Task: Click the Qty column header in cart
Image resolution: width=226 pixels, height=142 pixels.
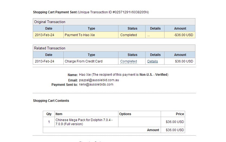Action: (49, 114)
